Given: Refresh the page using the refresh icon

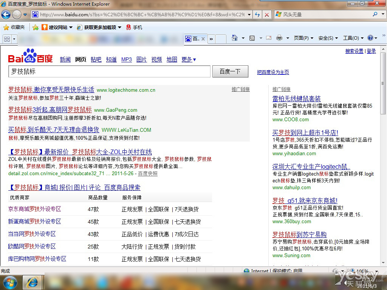Looking at the screenshot, I should (257, 15).
